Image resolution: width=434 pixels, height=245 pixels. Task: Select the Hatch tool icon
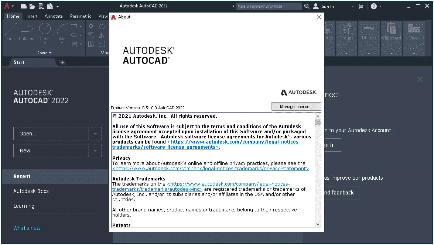74,44
